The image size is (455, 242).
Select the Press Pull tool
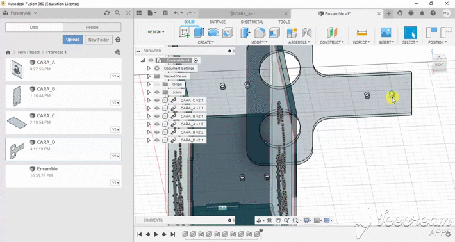point(245,33)
